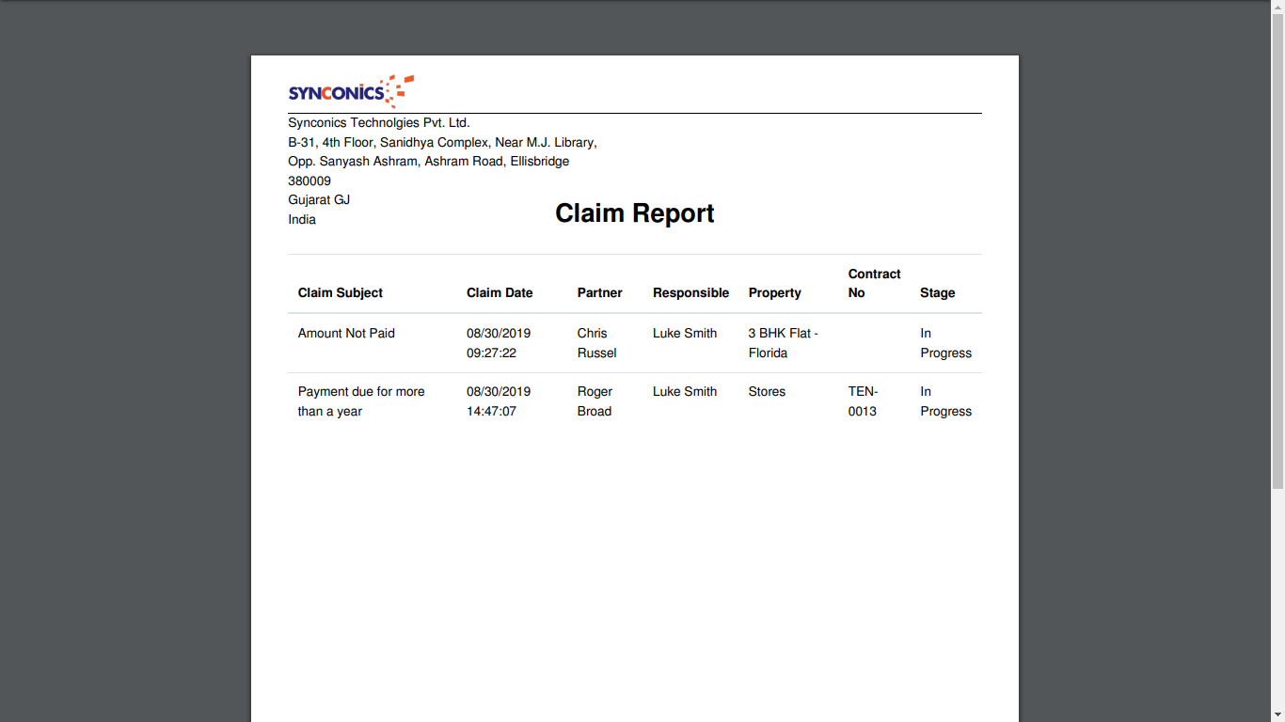Click the empty scrollbar track below thumb
Viewport: 1285px width, 722px height.
tap(1277, 602)
